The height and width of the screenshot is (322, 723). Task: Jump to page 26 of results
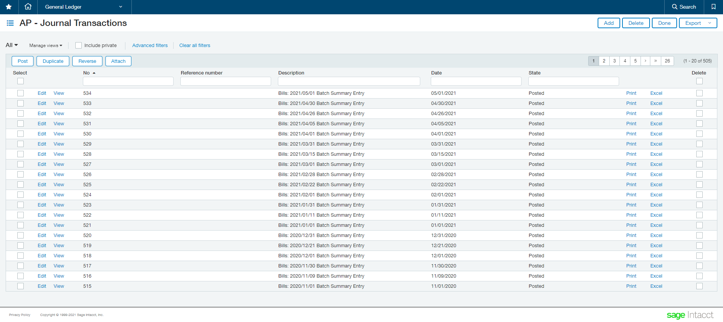pos(667,61)
